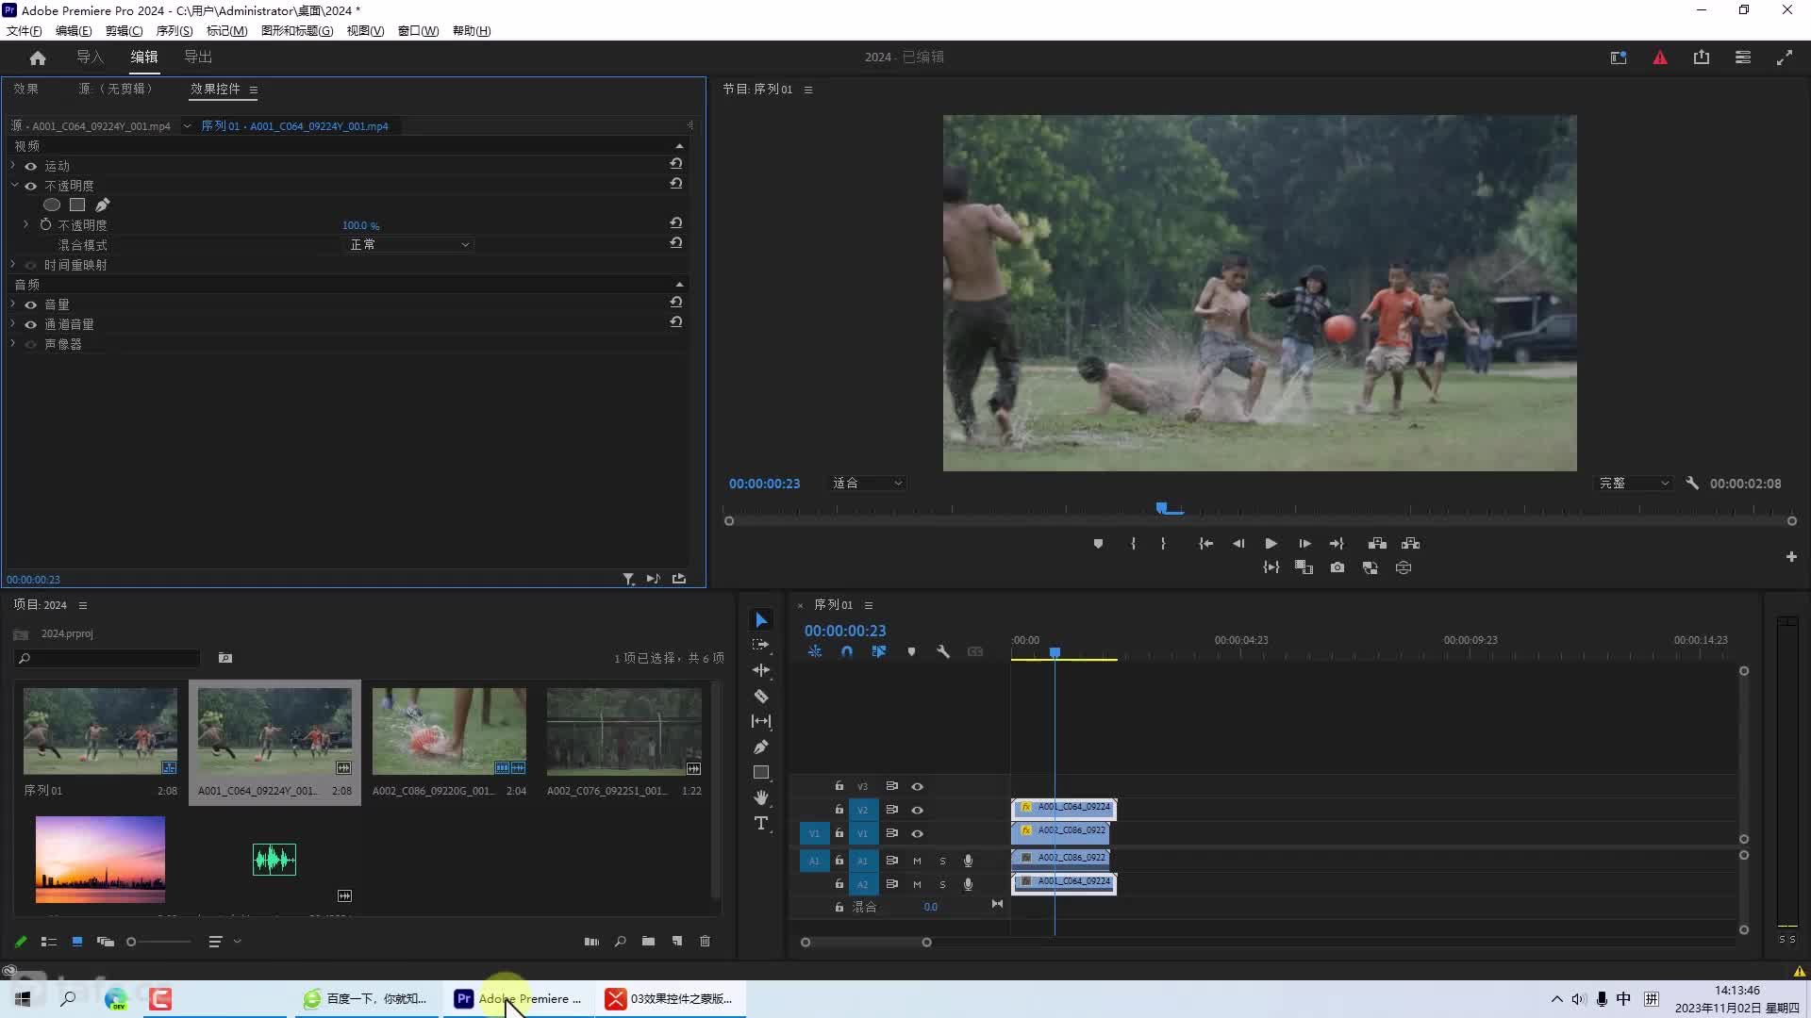1811x1018 pixels.
Task: Switch to 导入 workspace tab
Action: (x=91, y=57)
